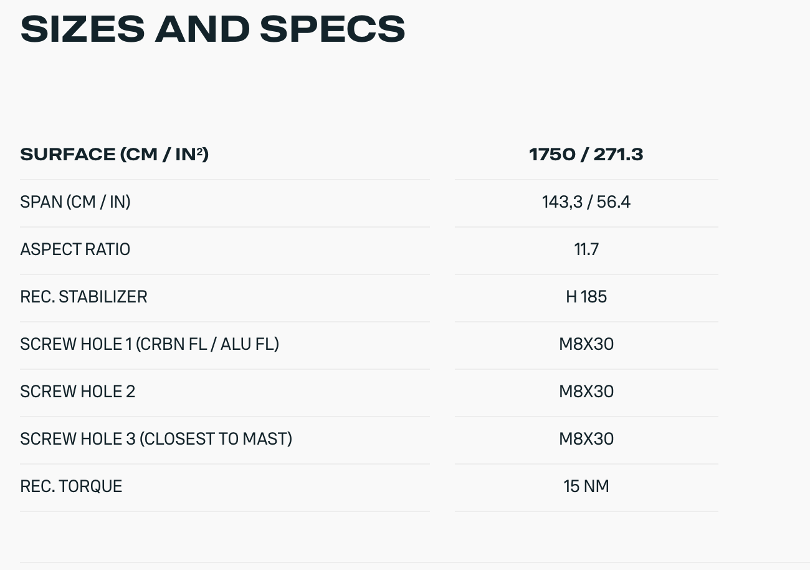
Task: Click the H 185 stabilizer value
Action: click(586, 297)
